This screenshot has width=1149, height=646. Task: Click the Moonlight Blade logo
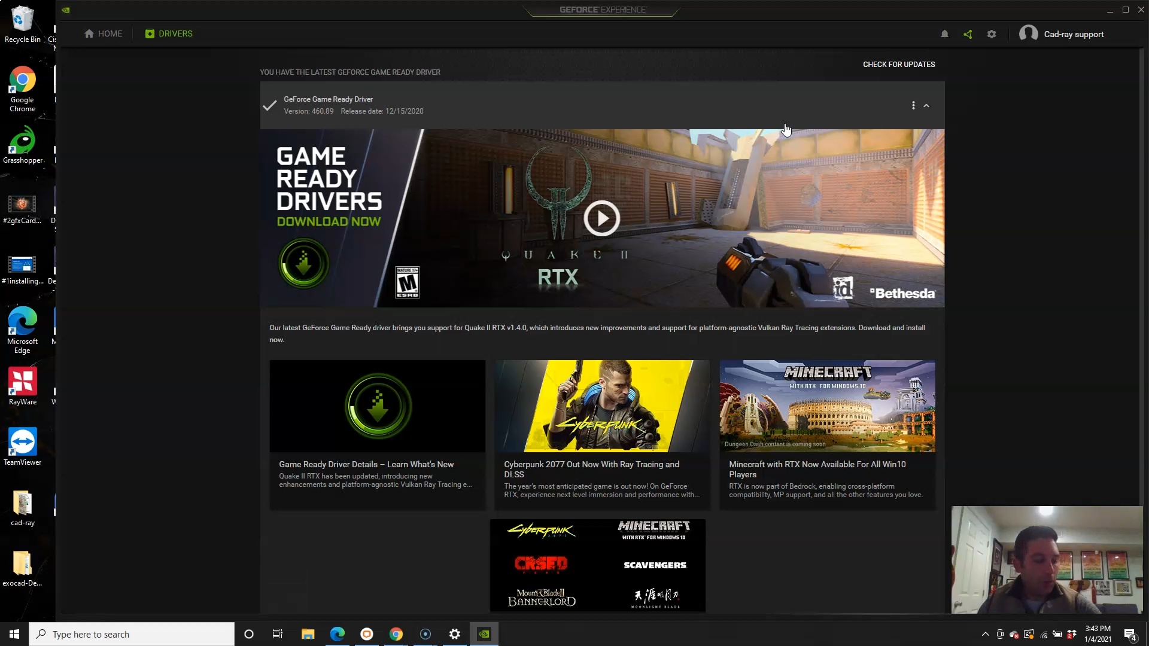pos(656,598)
